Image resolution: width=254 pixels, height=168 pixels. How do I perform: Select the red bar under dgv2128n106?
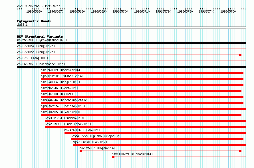pyautogui.click(x=142, y=79)
